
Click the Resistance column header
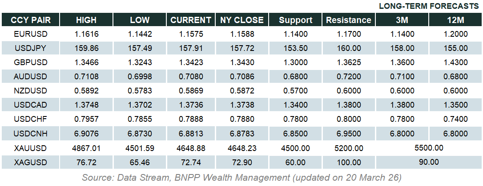point(349,20)
